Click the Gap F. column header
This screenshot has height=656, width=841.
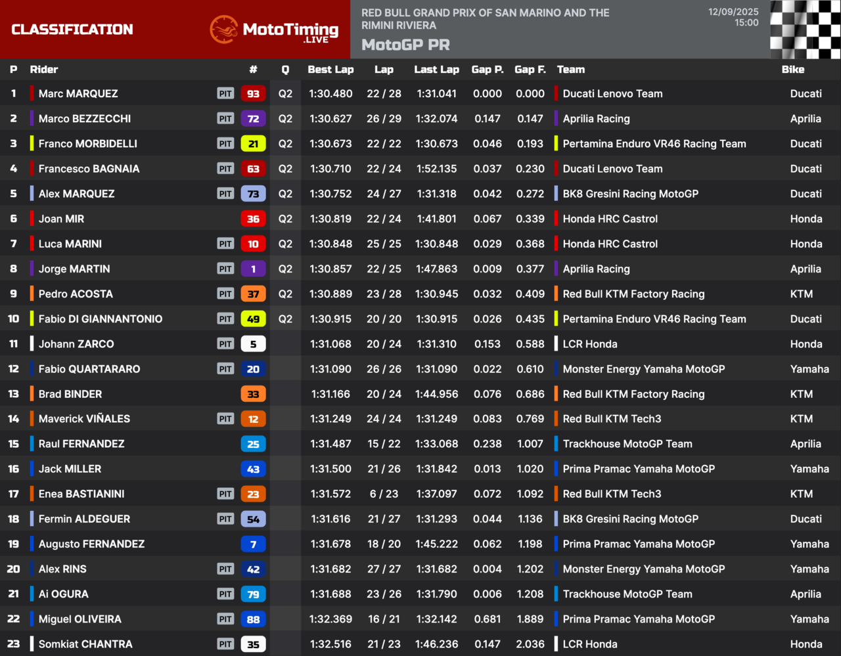[530, 70]
